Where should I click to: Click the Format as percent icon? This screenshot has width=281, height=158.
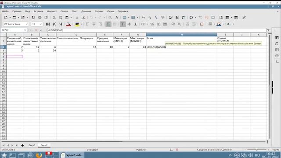pos(152,24)
